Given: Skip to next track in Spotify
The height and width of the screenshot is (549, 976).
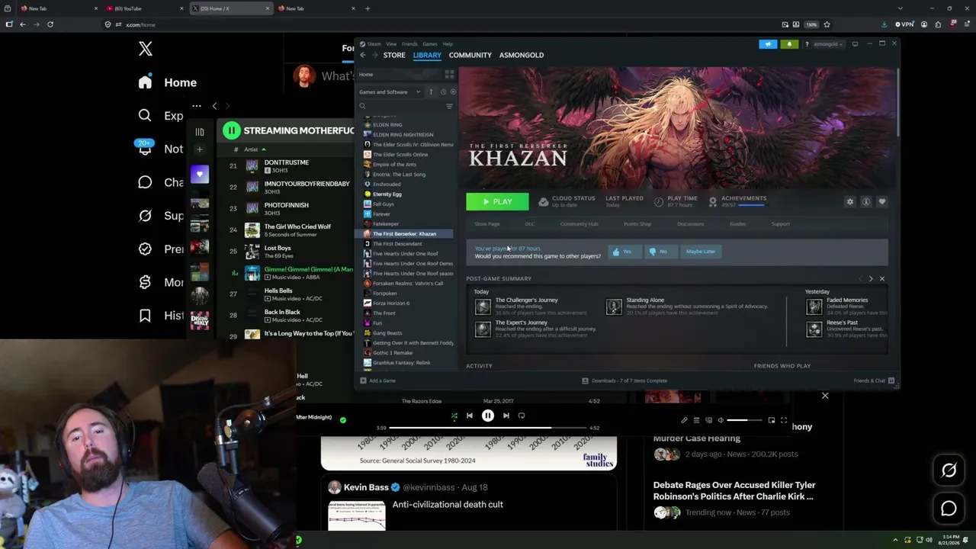Looking at the screenshot, I should 506,416.
